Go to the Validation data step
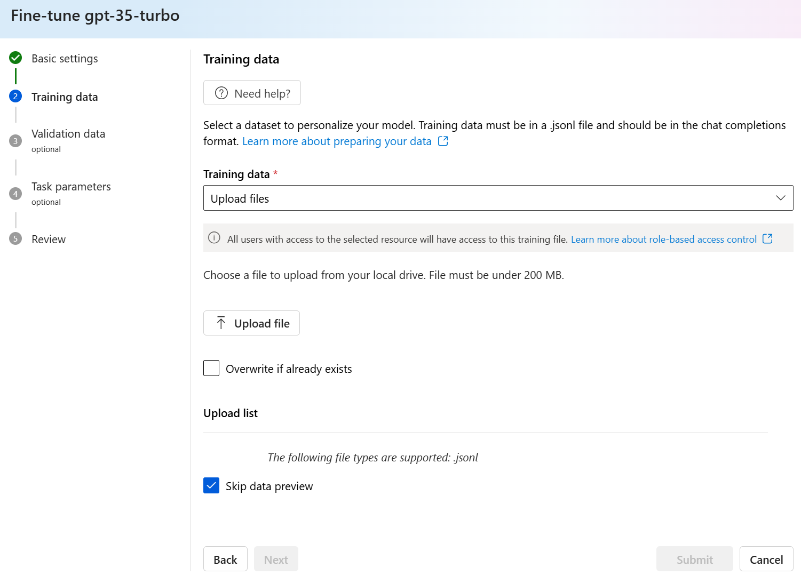 (68, 133)
